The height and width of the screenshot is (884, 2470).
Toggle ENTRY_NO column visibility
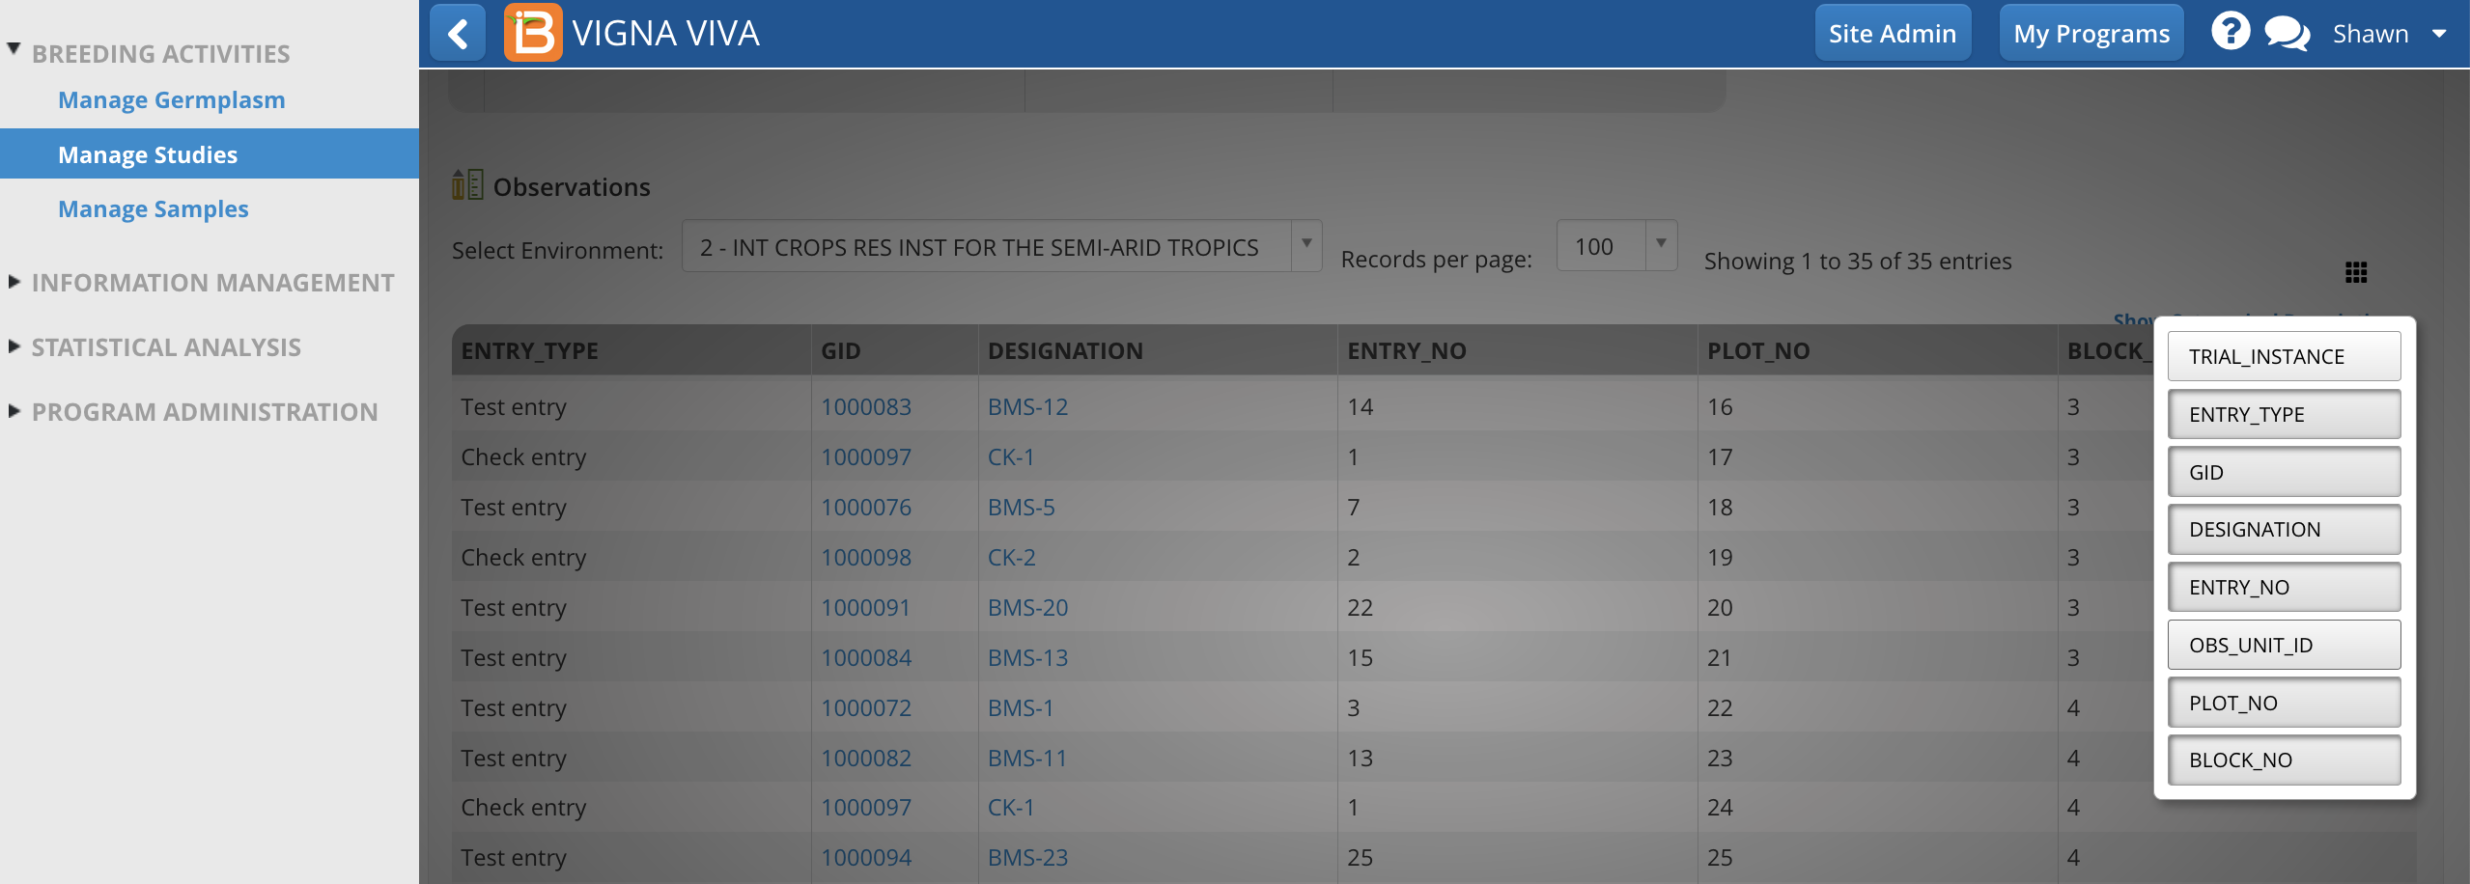pyautogui.click(x=2284, y=587)
